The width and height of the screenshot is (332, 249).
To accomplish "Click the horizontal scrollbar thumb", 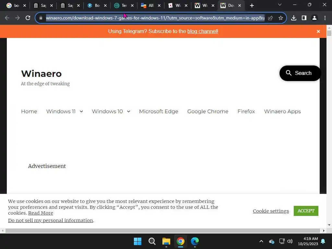I will click(x=163, y=231).
